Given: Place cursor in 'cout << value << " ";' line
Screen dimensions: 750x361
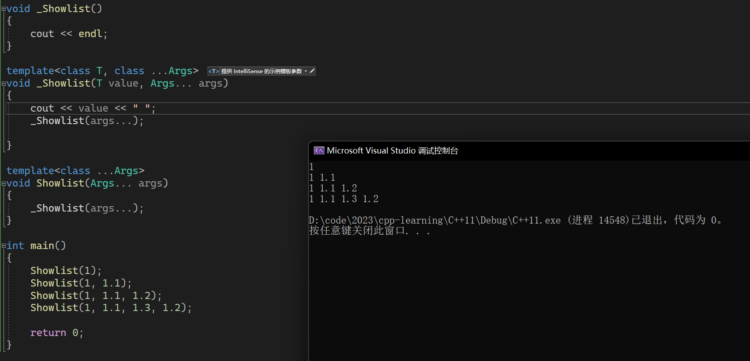Looking at the screenshot, I should 93,108.
